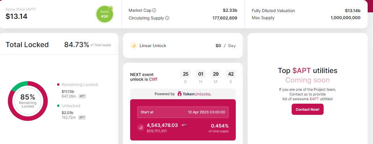Click the APT tag next to 152.72m
373x144 pixels.
point(82,117)
